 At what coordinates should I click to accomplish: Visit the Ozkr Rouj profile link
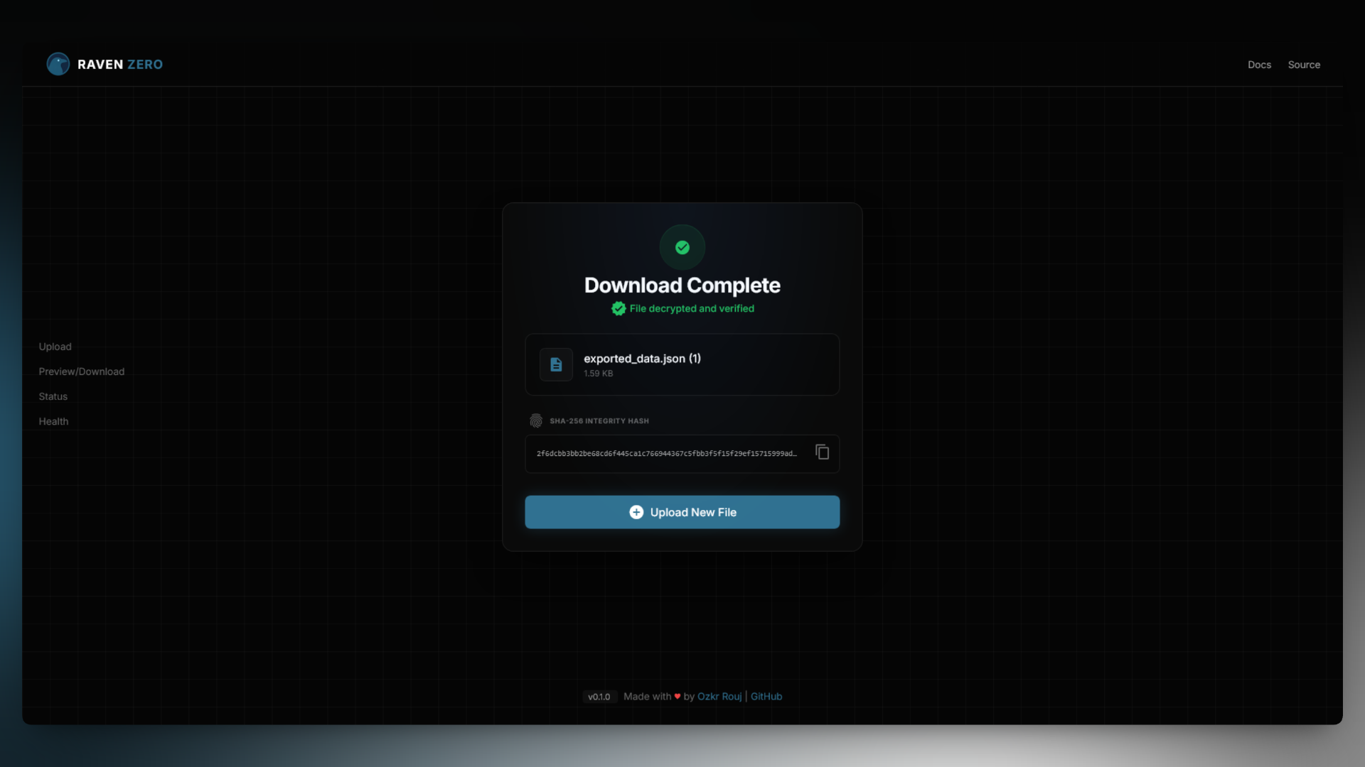(x=719, y=697)
